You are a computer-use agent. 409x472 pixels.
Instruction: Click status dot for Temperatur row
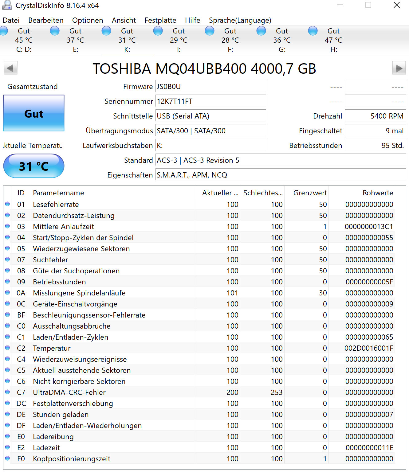pos(7,348)
